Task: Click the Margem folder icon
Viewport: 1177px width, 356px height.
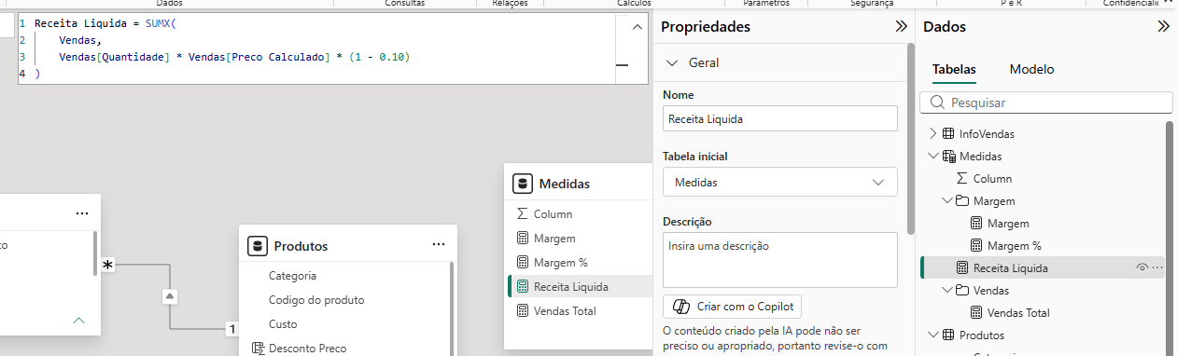Action: pyautogui.click(x=962, y=201)
